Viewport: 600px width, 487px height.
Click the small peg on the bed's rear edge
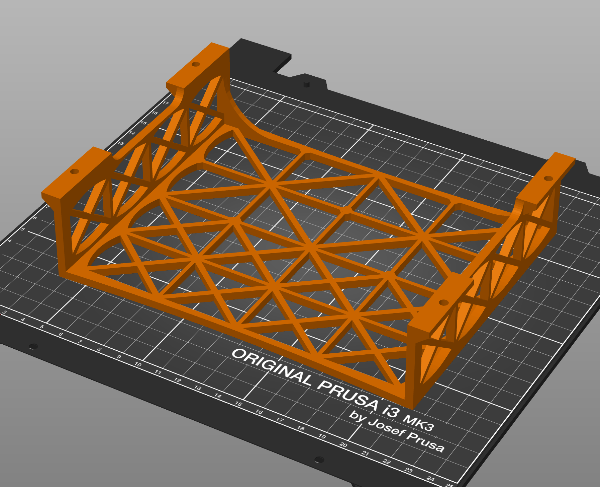306,84
